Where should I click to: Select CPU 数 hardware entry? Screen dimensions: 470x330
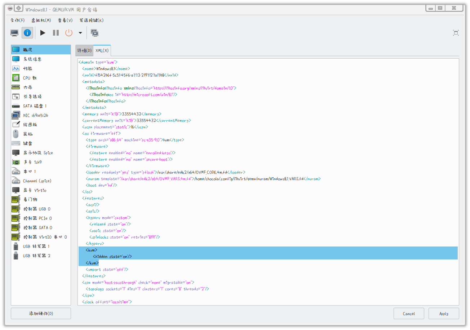41,78
